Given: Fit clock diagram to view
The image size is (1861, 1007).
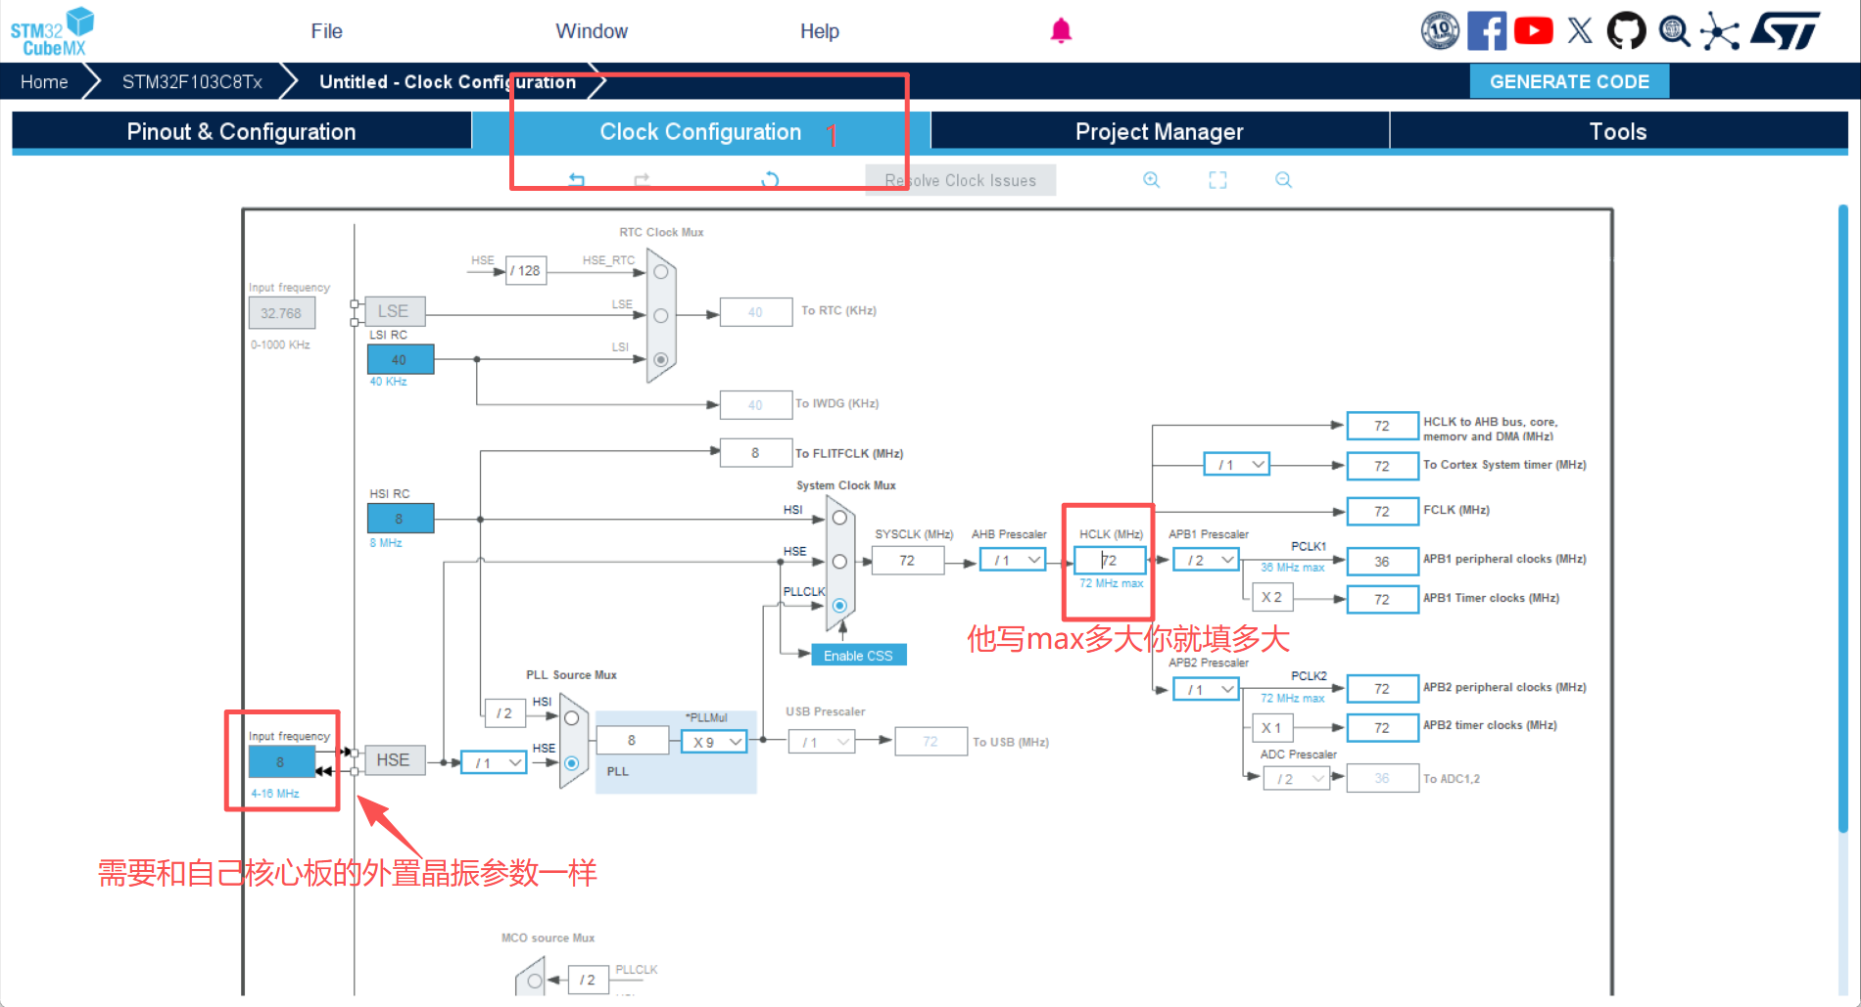Looking at the screenshot, I should (1217, 180).
